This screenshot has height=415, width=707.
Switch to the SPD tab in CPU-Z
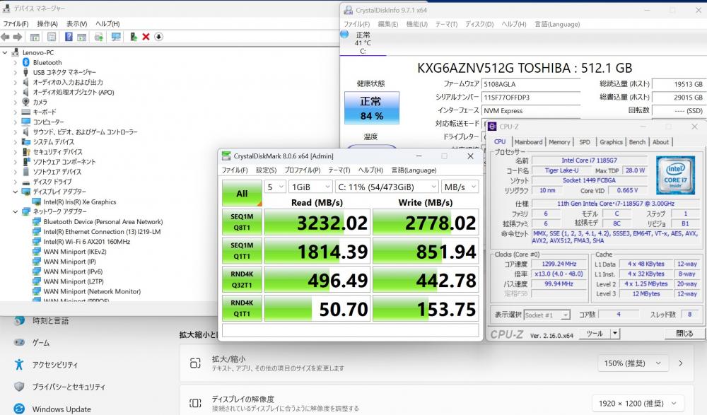(585, 142)
